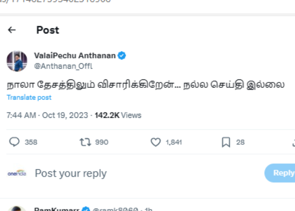Like the post with the heart icon
The image size is (295, 211).
(x=155, y=142)
